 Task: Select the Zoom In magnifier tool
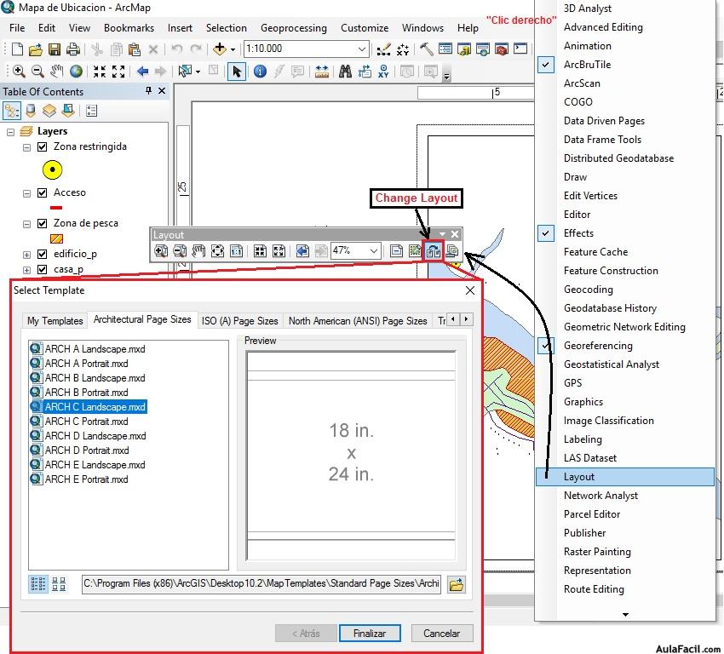tap(19, 71)
